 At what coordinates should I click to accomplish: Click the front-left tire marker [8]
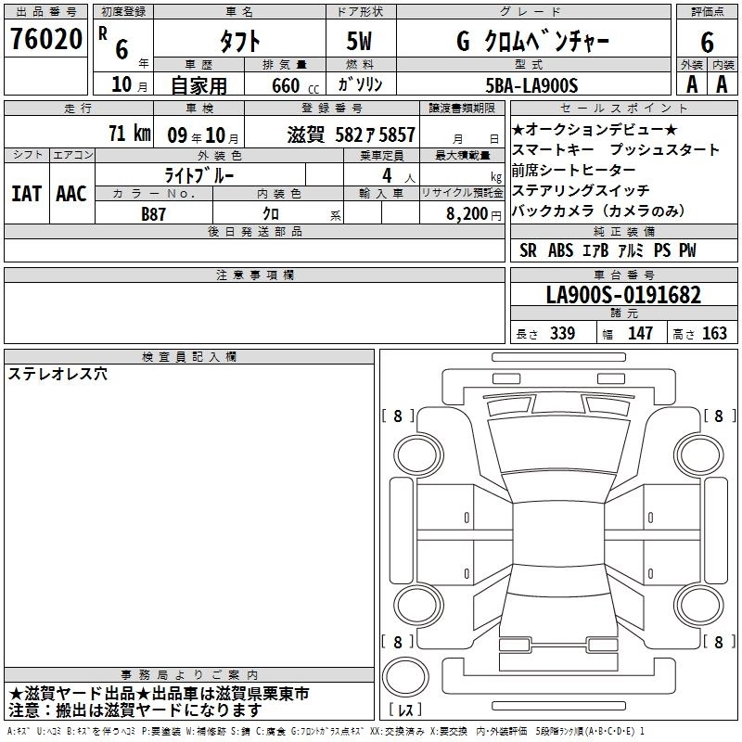[x=398, y=416]
